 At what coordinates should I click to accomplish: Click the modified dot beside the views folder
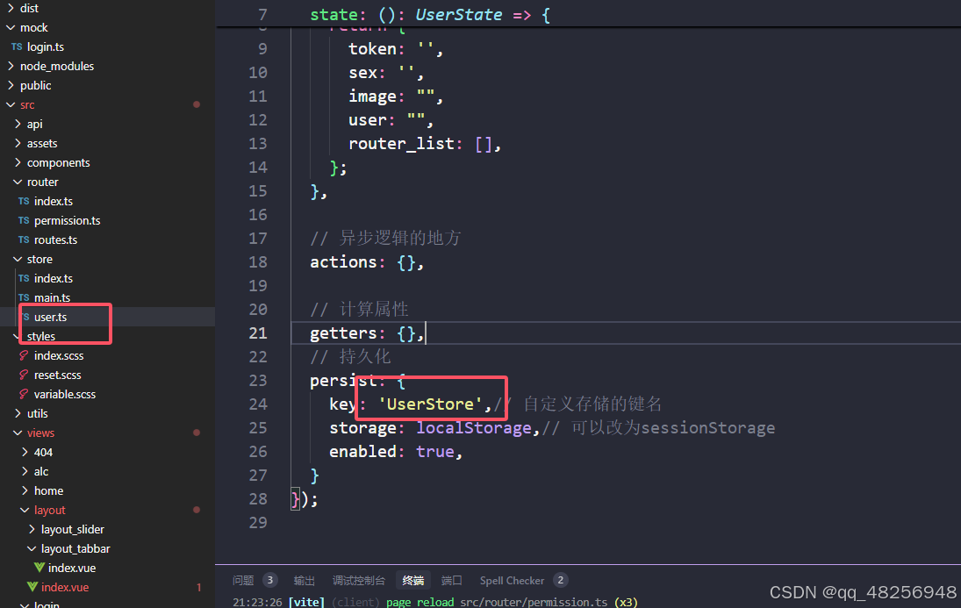196,433
